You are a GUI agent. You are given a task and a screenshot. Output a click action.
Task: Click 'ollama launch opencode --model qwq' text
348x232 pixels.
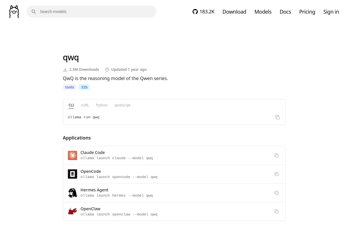click(x=119, y=177)
